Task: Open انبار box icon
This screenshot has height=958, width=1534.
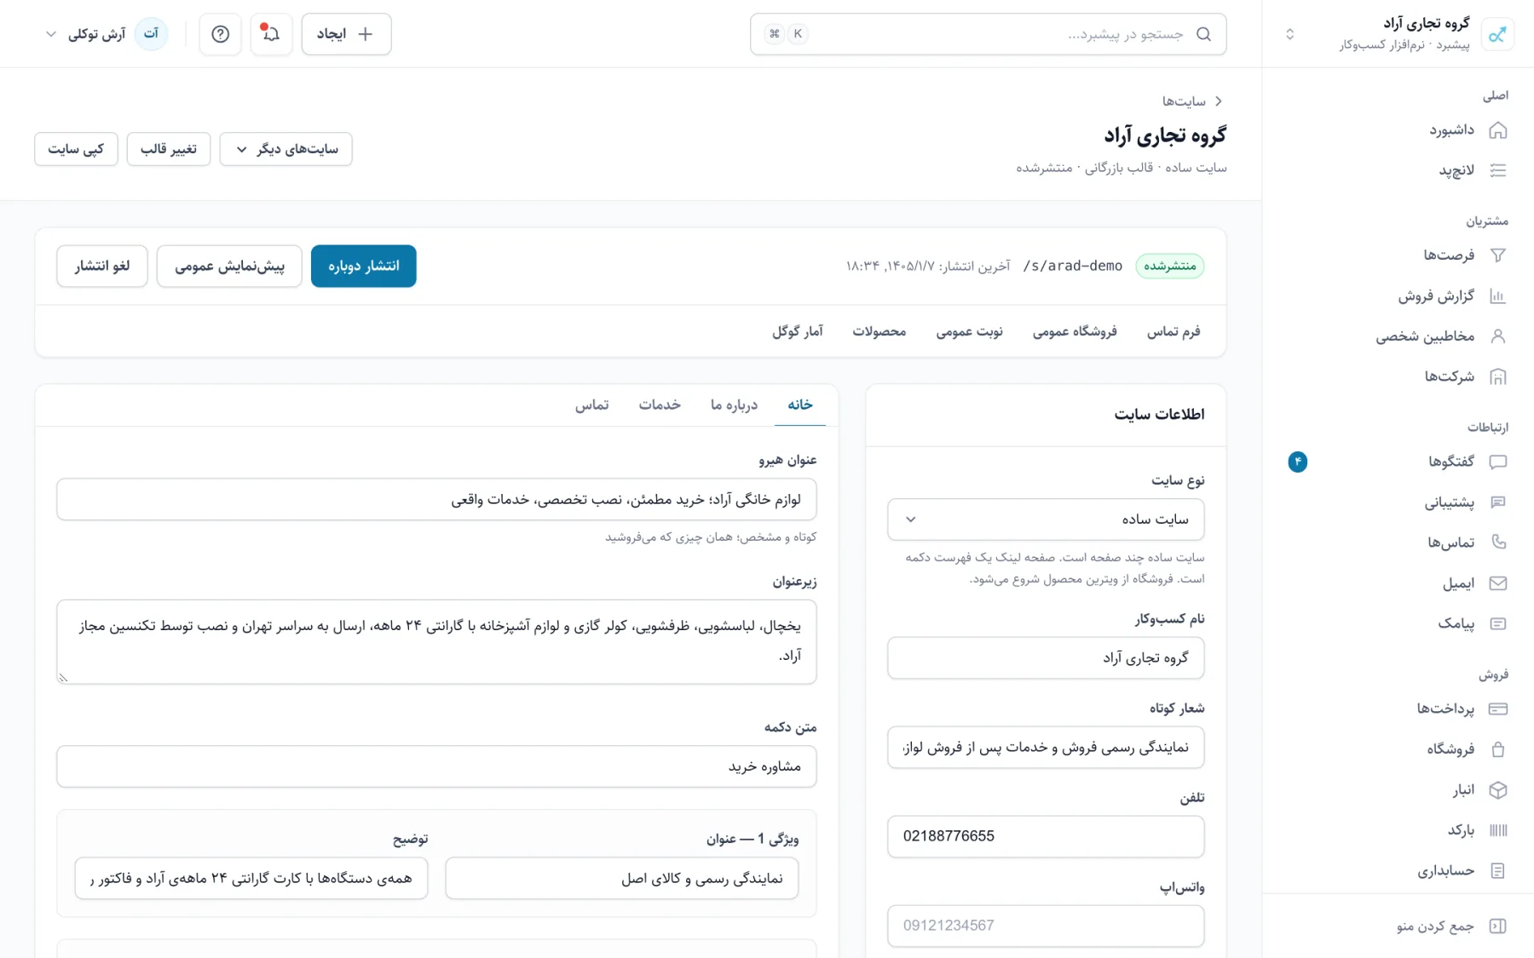Action: pos(1497,789)
